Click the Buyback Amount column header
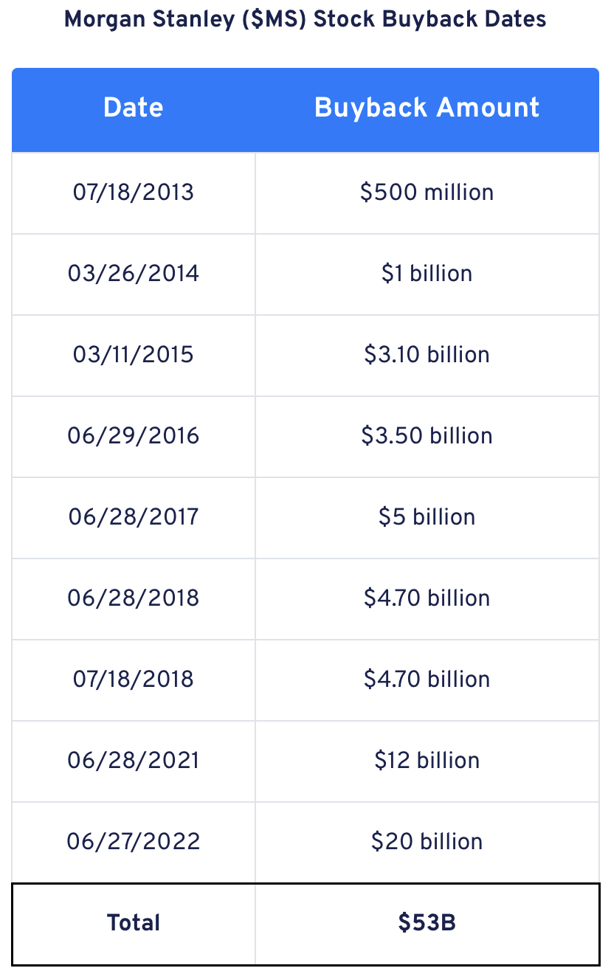 click(x=427, y=108)
